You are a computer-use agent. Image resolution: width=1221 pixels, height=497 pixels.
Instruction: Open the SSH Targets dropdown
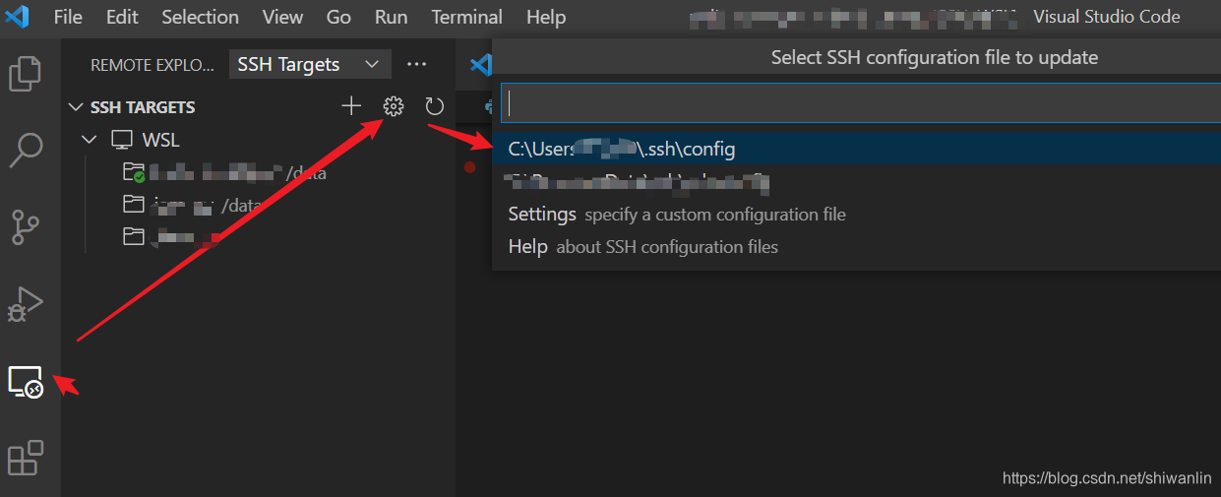point(309,65)
